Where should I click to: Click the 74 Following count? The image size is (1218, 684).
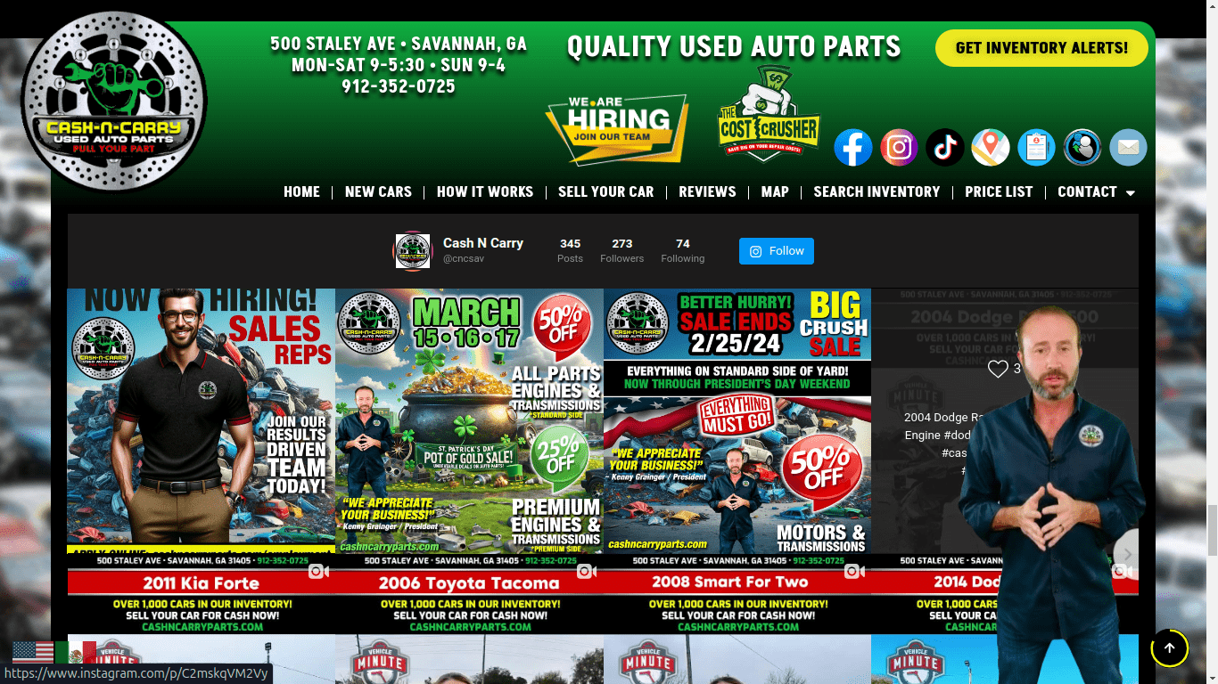coord(683,251)
